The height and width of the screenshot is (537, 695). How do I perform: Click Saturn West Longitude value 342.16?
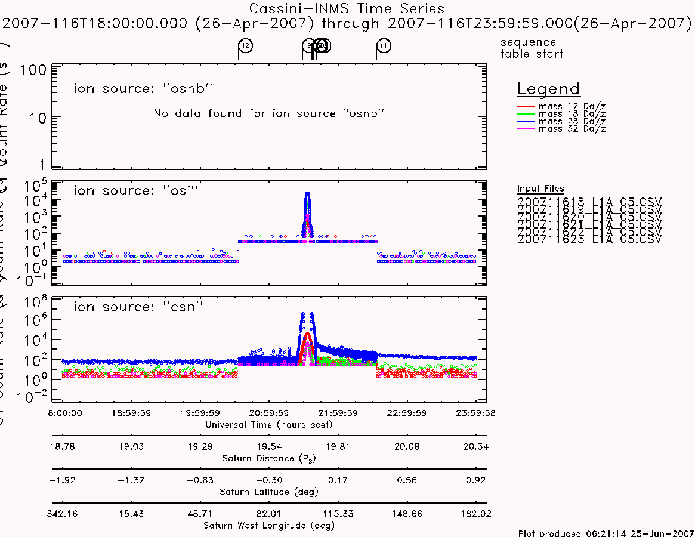(62, 514)
